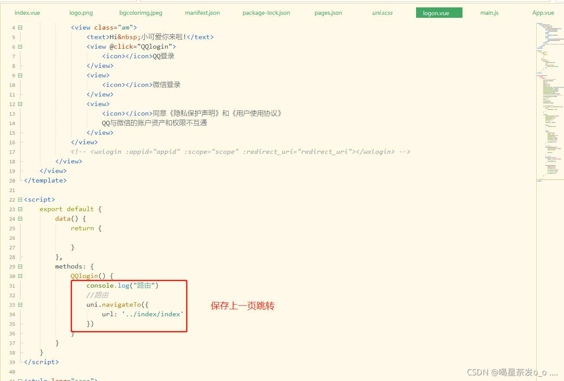Image resolution: width=564 pixels, height=381 pixels.
Task: Select the active logon.vue tab
Action: pyautogui.click(x=439, y=13)
